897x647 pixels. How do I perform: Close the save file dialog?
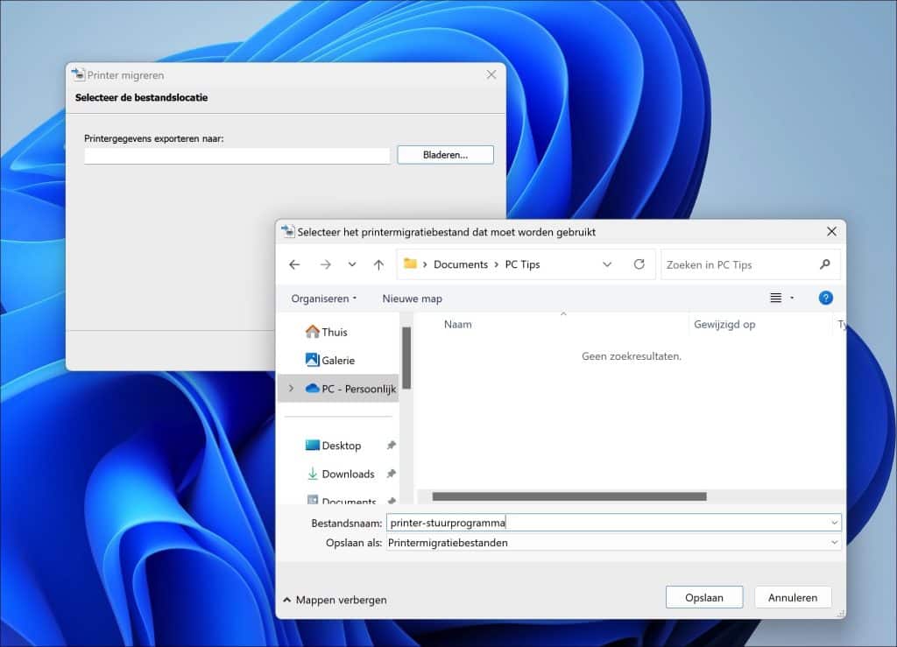[831, 231]
